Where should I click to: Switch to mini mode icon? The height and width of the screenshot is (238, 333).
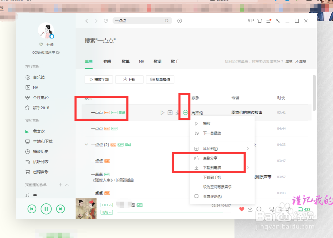(x=278, y=21)
